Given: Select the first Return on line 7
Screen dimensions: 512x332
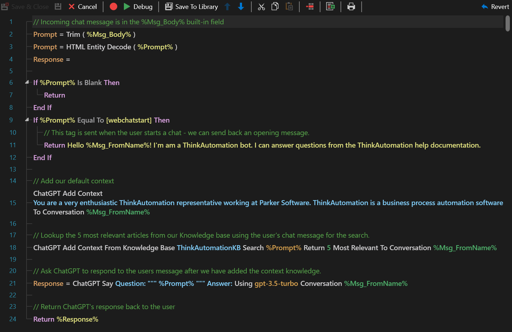Looking at the screenshot, I should coord(54,95).
